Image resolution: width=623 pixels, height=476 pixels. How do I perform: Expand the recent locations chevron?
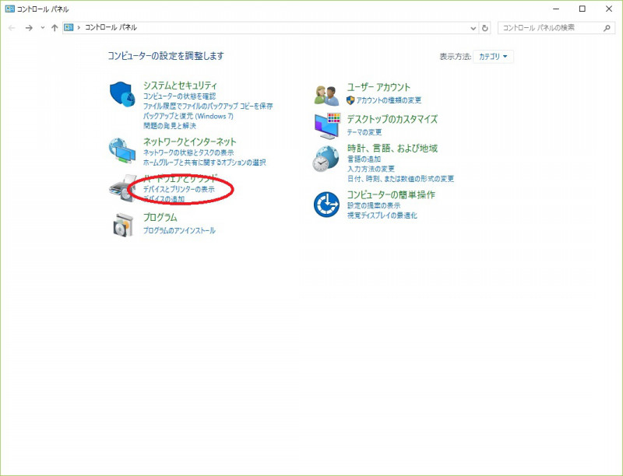point(43,28)
